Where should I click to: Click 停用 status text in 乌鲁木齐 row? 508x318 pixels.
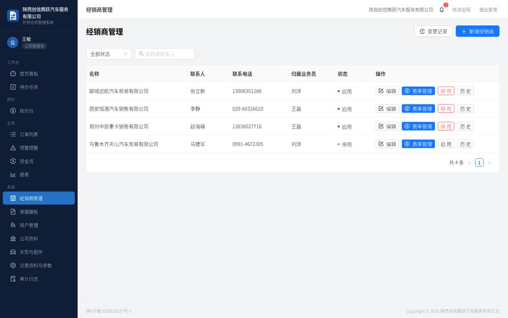(x=346, y=144)
